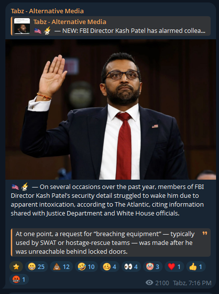The width and height of the screenshot is (219, 294).
Task: Click the angry cursing face reaction
Action: coord(19,279)
